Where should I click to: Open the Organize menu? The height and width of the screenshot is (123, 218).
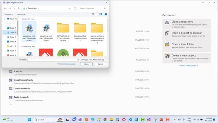click(9, 14)
